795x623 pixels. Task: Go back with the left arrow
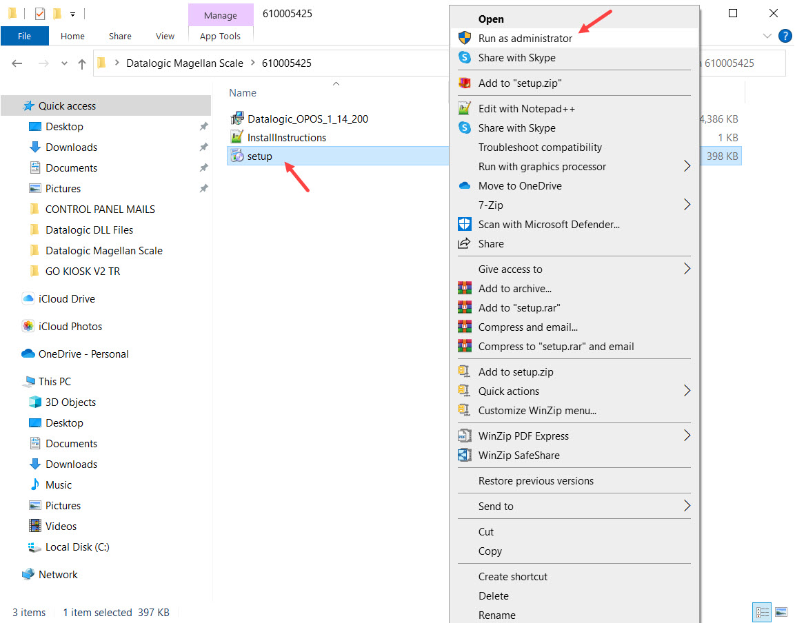tap(17, 63)
